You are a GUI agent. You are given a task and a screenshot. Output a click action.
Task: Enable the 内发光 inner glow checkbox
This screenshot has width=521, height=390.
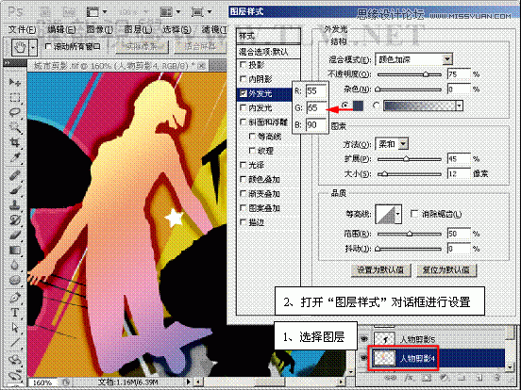point(243,107)
